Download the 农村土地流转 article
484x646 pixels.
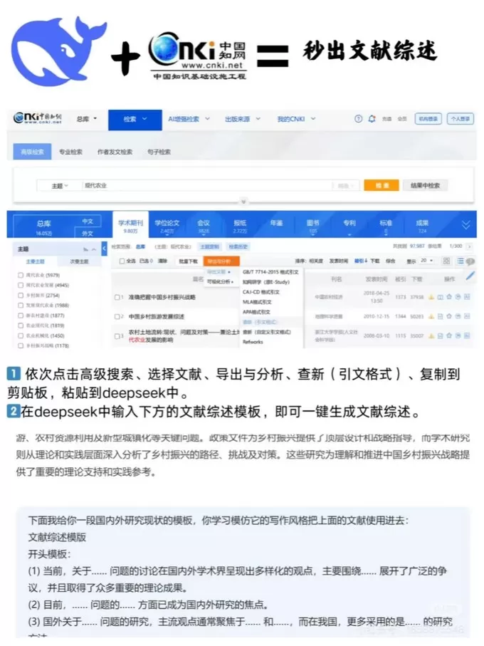click(431, 335)
